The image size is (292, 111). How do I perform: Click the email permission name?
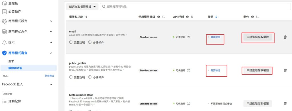click(x=73, y=32)
